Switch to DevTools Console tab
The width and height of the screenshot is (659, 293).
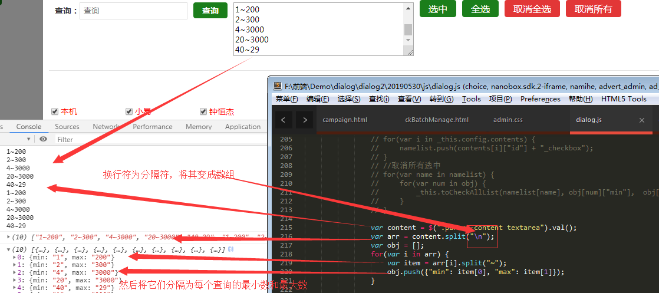pyautogui.click(x=28, y=127)
